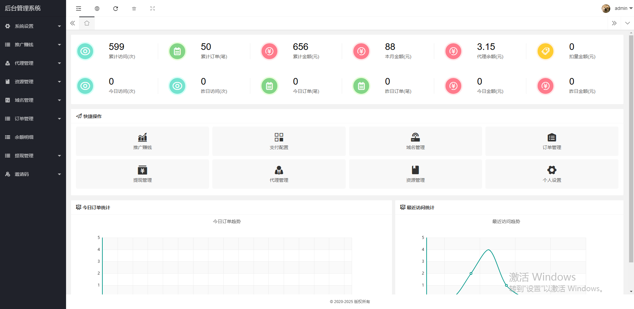Open 余额明细 menu item
This screenshot has width=634, height=309.
tap(33, 137)
